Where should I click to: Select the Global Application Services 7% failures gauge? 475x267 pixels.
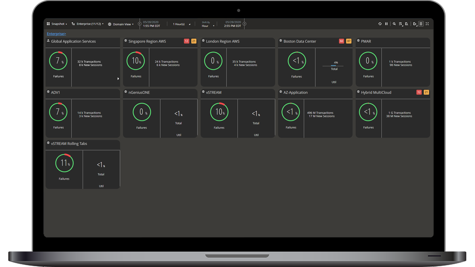pos(58,61)
